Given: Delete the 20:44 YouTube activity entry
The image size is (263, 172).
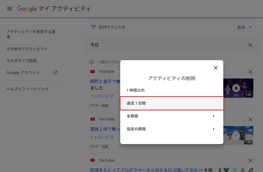Looking at the screenshot, I should pyautogui.click(x=250, y=72).
